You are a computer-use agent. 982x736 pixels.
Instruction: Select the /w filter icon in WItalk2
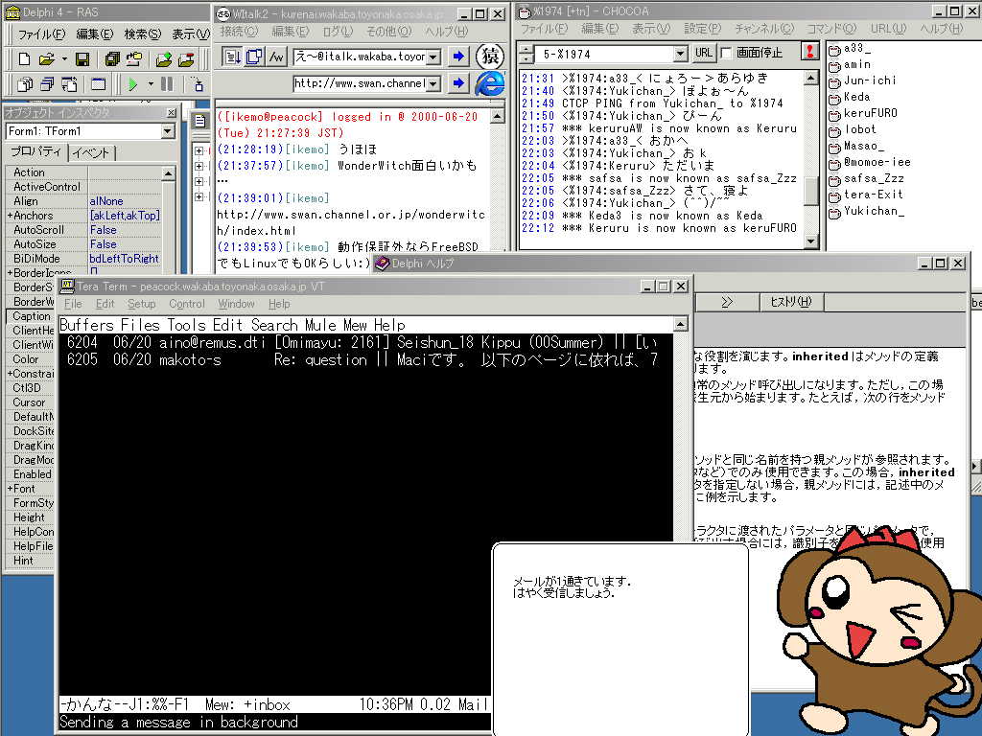pyautogui.click(x=275, y=56)
